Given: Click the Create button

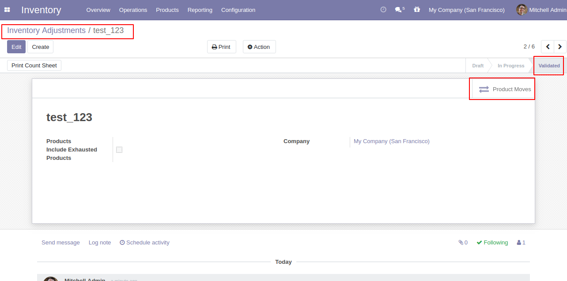Looking at the screenshot, I should 41,47.
